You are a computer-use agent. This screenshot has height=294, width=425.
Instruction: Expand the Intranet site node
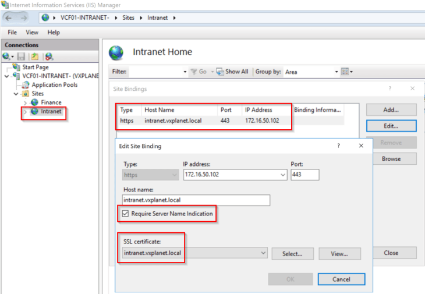[25, 112]
